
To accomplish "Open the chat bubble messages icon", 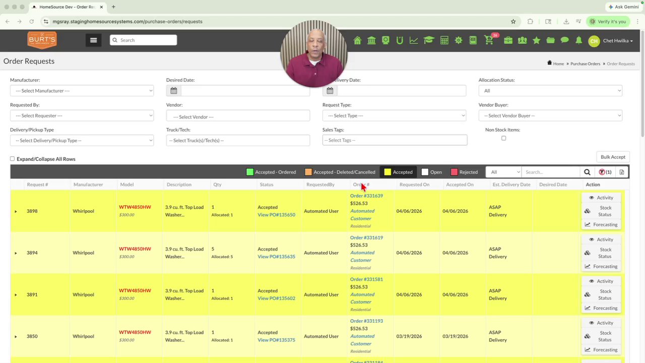I will click(564, 40).
